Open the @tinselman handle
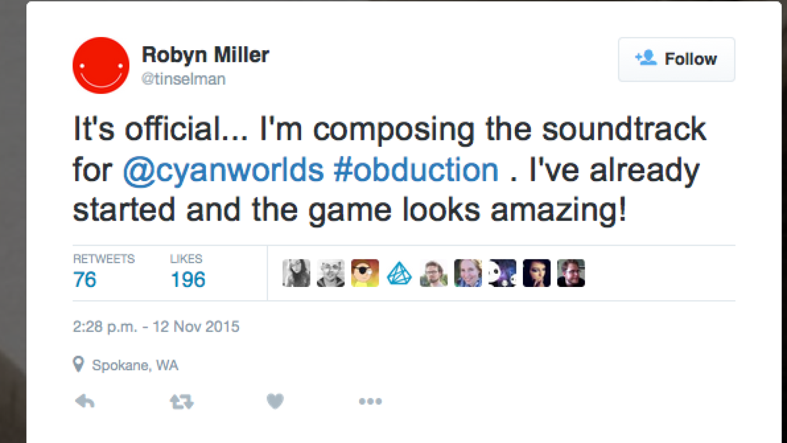The image size is (787, 443). coord(183,79)
